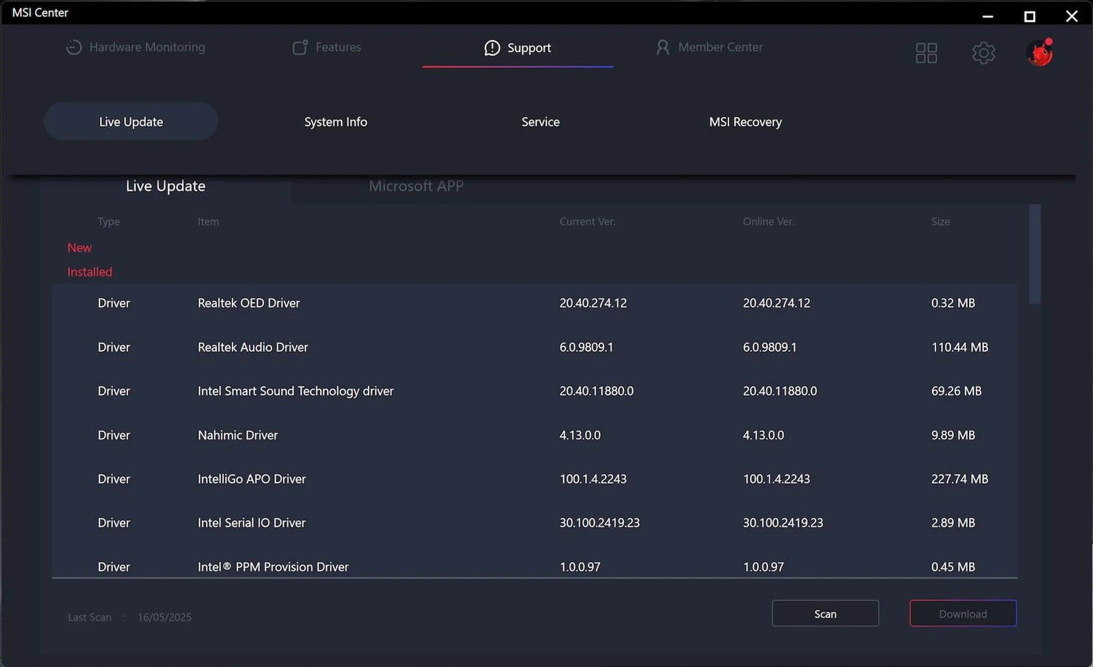1093x667 pixels.
Task: Click the Type column header
Action: (x=108, y=221)
